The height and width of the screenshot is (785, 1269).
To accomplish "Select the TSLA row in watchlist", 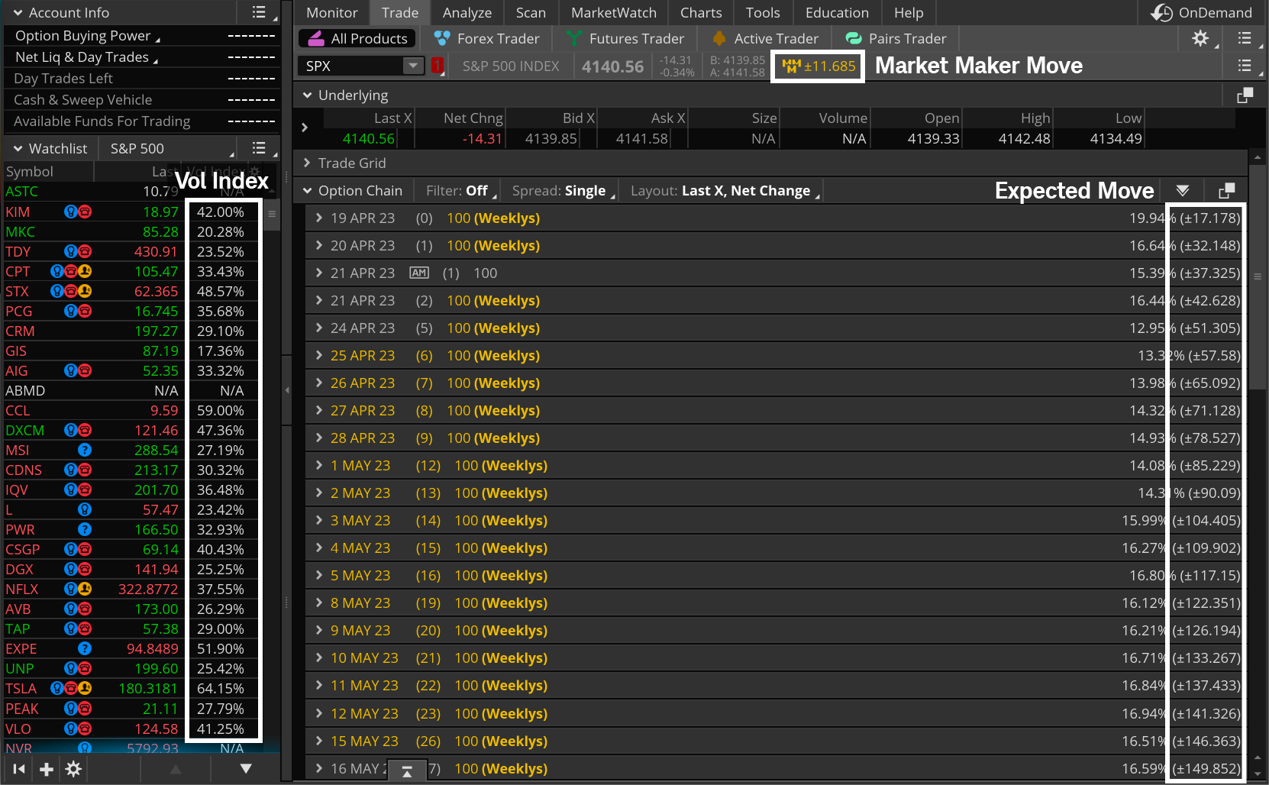I will pos(133,688).
